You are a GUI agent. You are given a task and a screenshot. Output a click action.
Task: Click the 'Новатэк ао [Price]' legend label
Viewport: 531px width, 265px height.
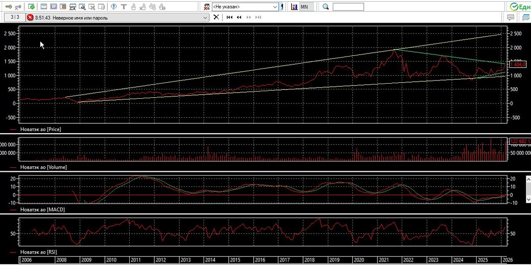41,129
